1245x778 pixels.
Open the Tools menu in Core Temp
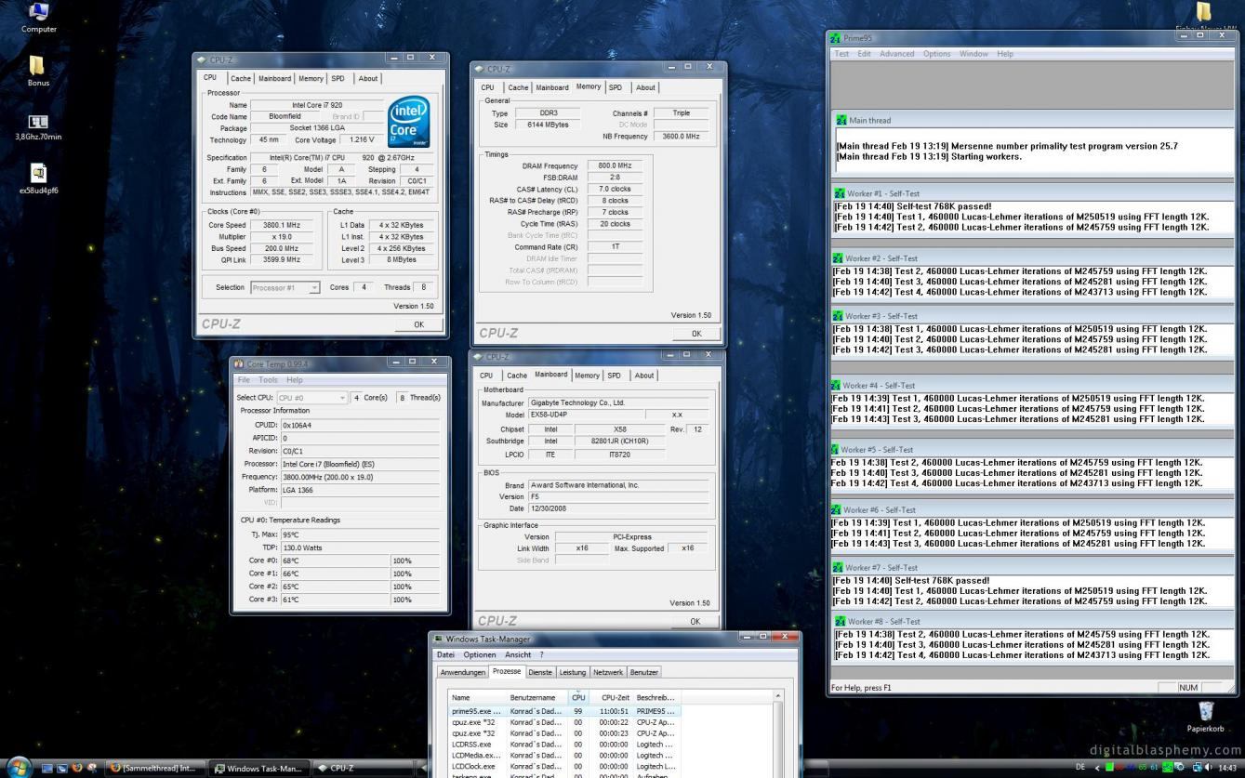coord(268,380)
